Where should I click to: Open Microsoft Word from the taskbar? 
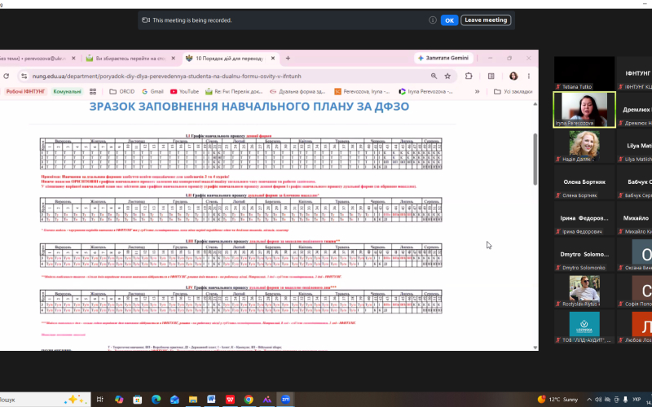[211, 400]
